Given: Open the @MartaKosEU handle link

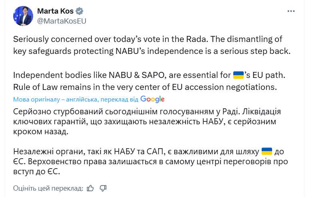Looking at the screenshot, I should [62, 21].
